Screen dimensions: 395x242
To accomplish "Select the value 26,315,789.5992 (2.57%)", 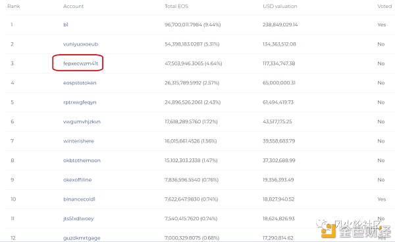I will tap(192, 83).
